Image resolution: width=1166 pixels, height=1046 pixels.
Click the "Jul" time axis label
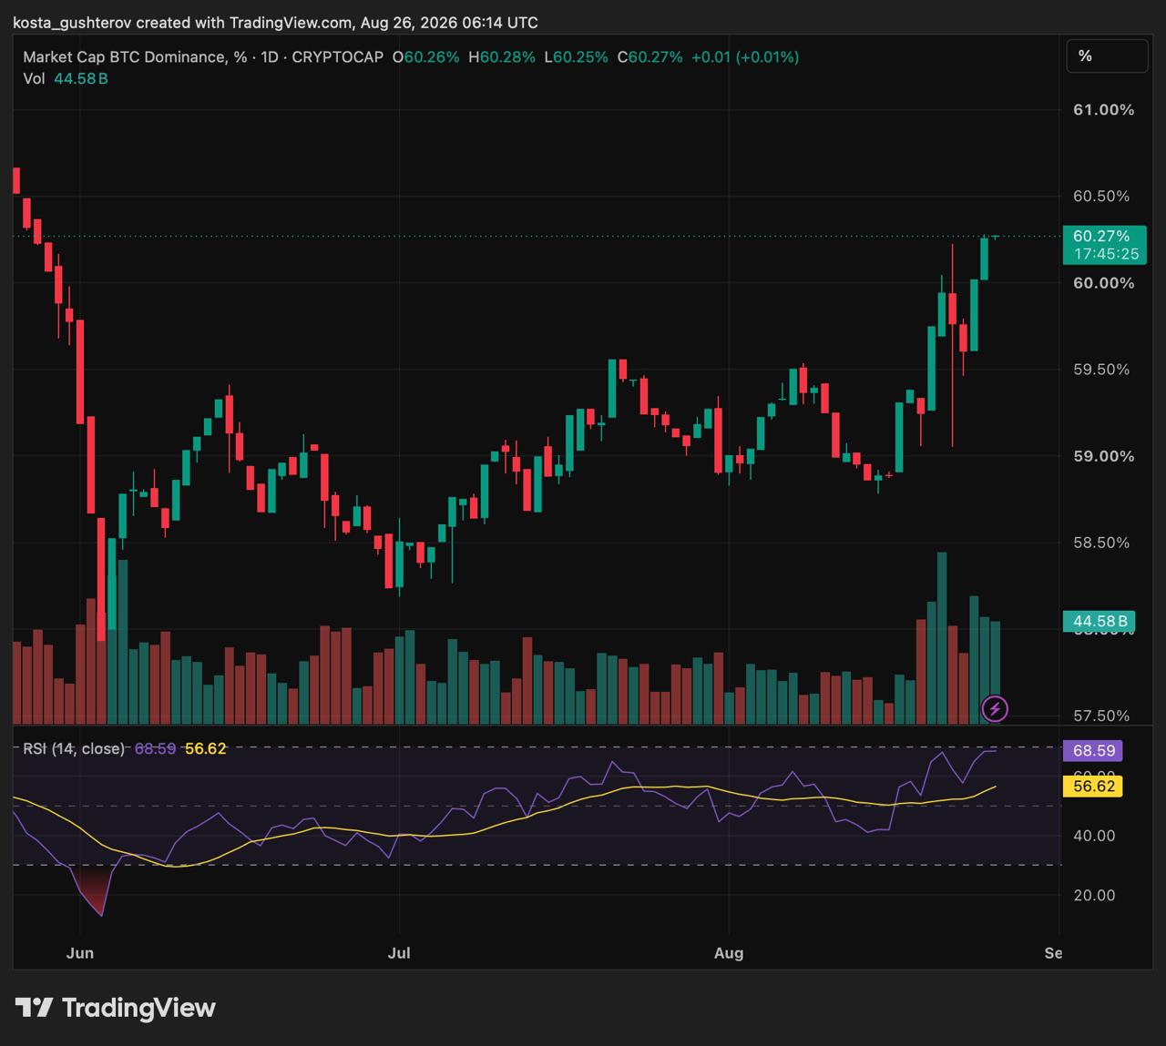point(399,953)
